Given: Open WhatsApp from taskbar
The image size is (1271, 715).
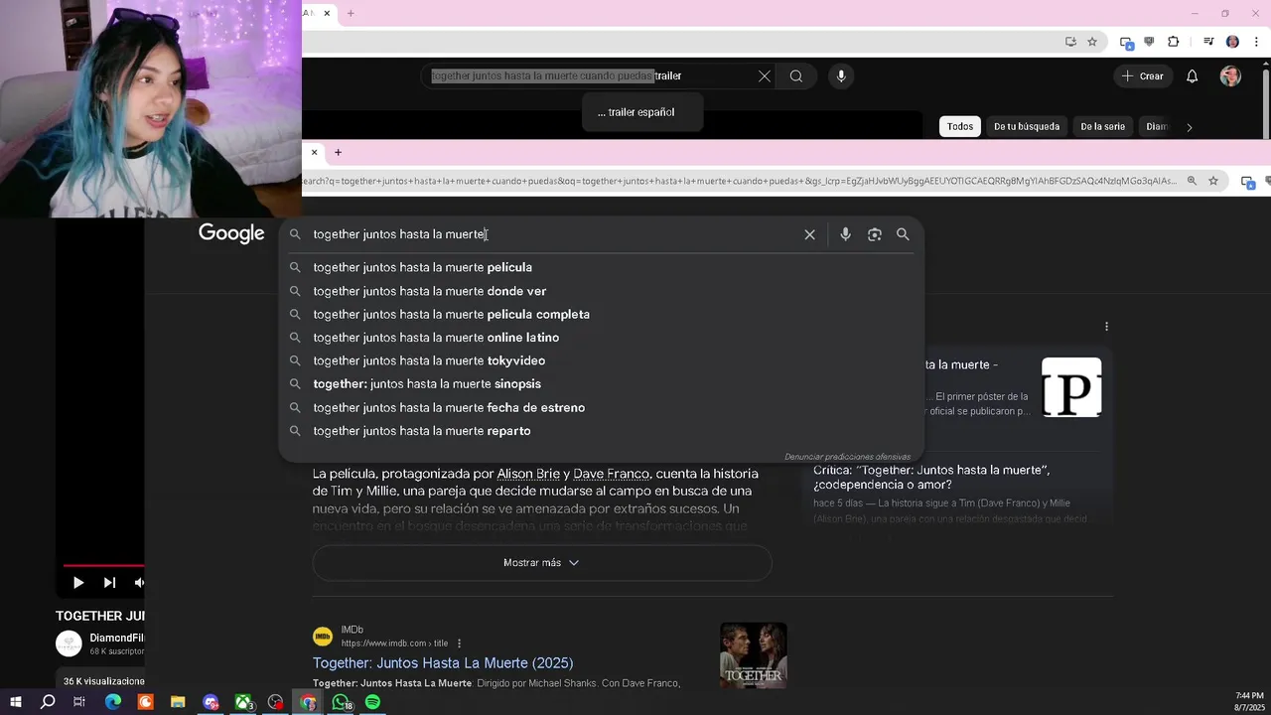Looking at the screenshot, I should click(341, 702).
